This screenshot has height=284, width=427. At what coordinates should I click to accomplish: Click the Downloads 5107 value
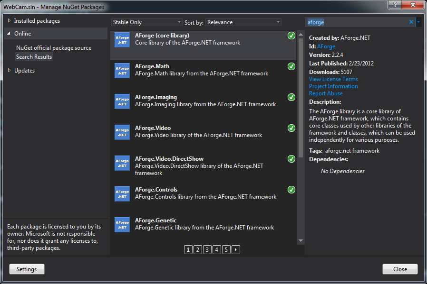[x=346, y=72]
